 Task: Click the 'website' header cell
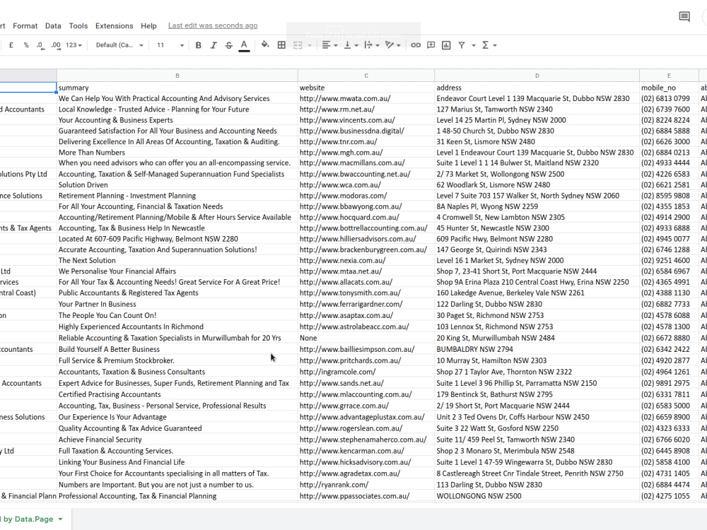pyautogui.click(x=366, y=88)
